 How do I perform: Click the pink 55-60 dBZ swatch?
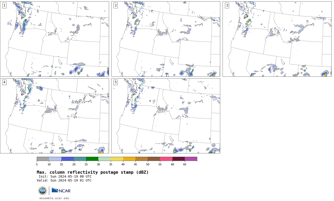[166, 159]
